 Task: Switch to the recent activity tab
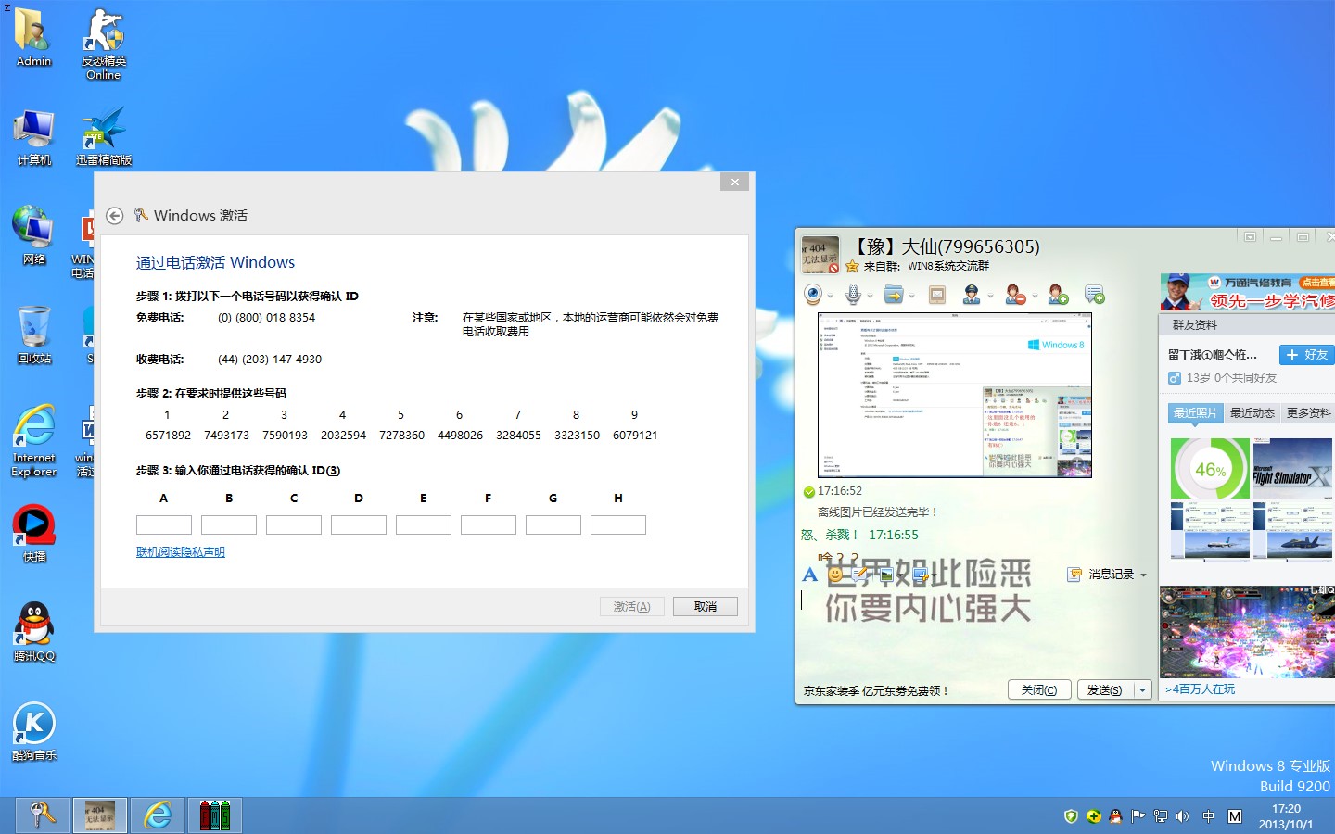pyautogui.click(x=1252, y=413)
